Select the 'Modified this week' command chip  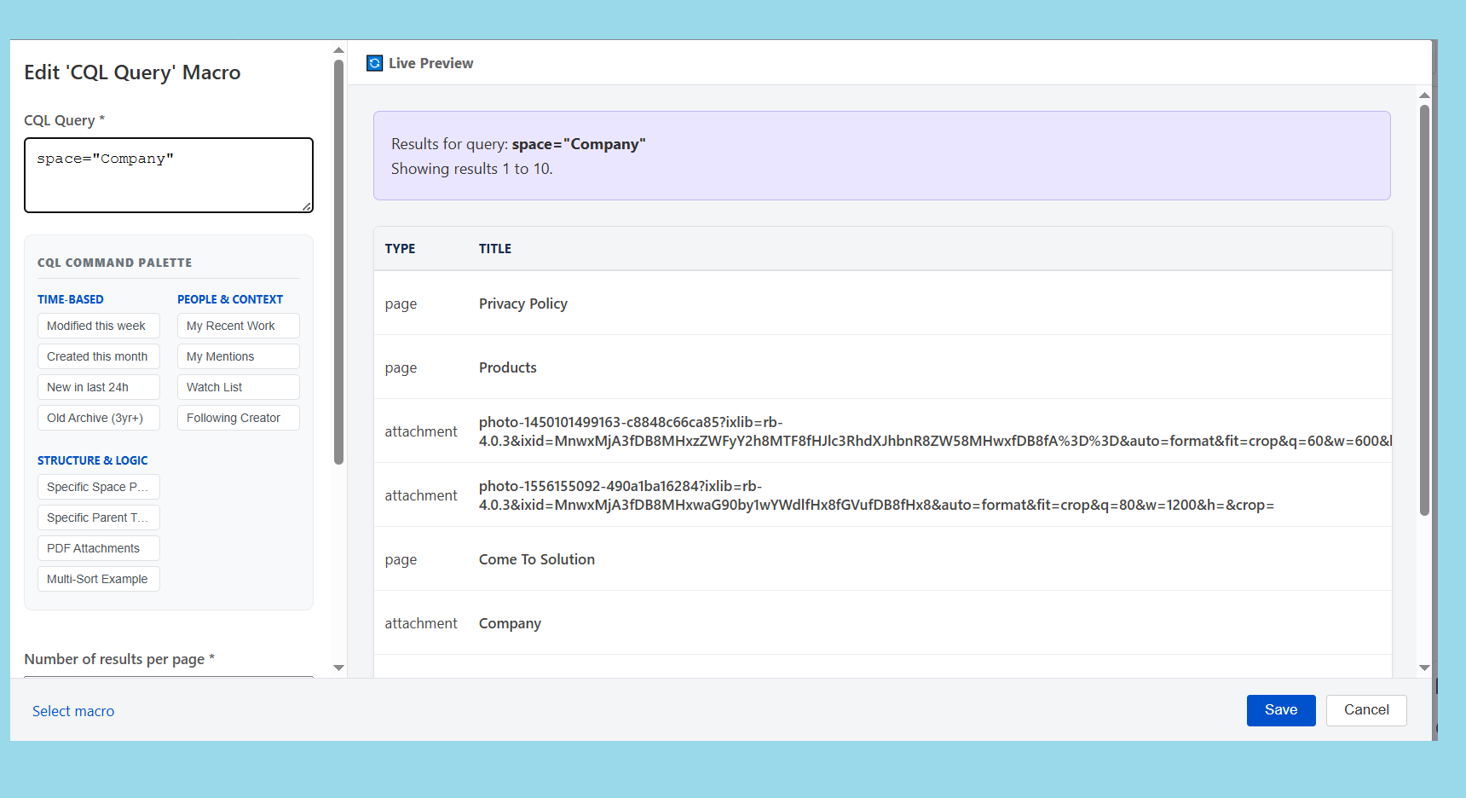[x=98, y=326]
